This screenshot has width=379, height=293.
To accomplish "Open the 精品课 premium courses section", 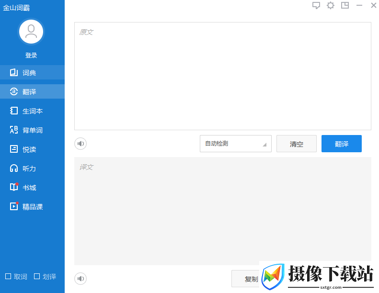I will (x=32, y=206).
